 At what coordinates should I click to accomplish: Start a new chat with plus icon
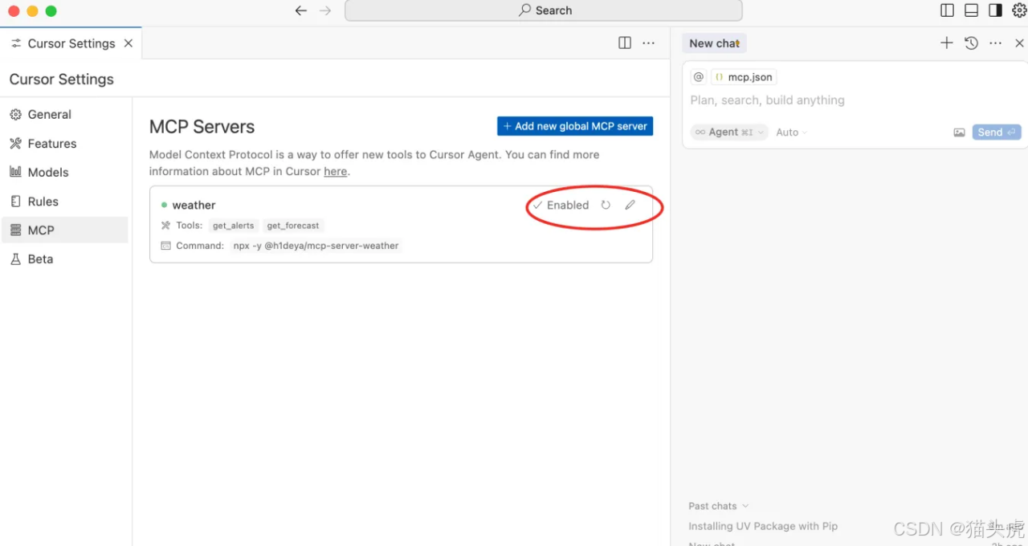pyautogui.click(x=947, y=43)
